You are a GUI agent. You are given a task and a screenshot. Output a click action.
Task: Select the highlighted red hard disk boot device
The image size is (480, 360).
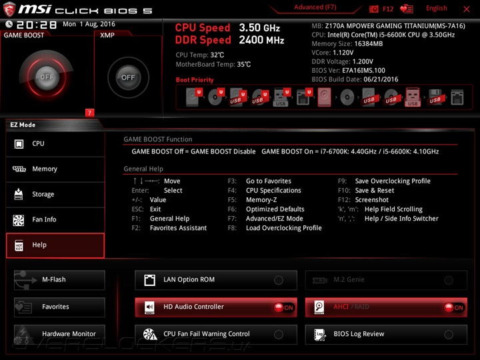pos(325,97)
